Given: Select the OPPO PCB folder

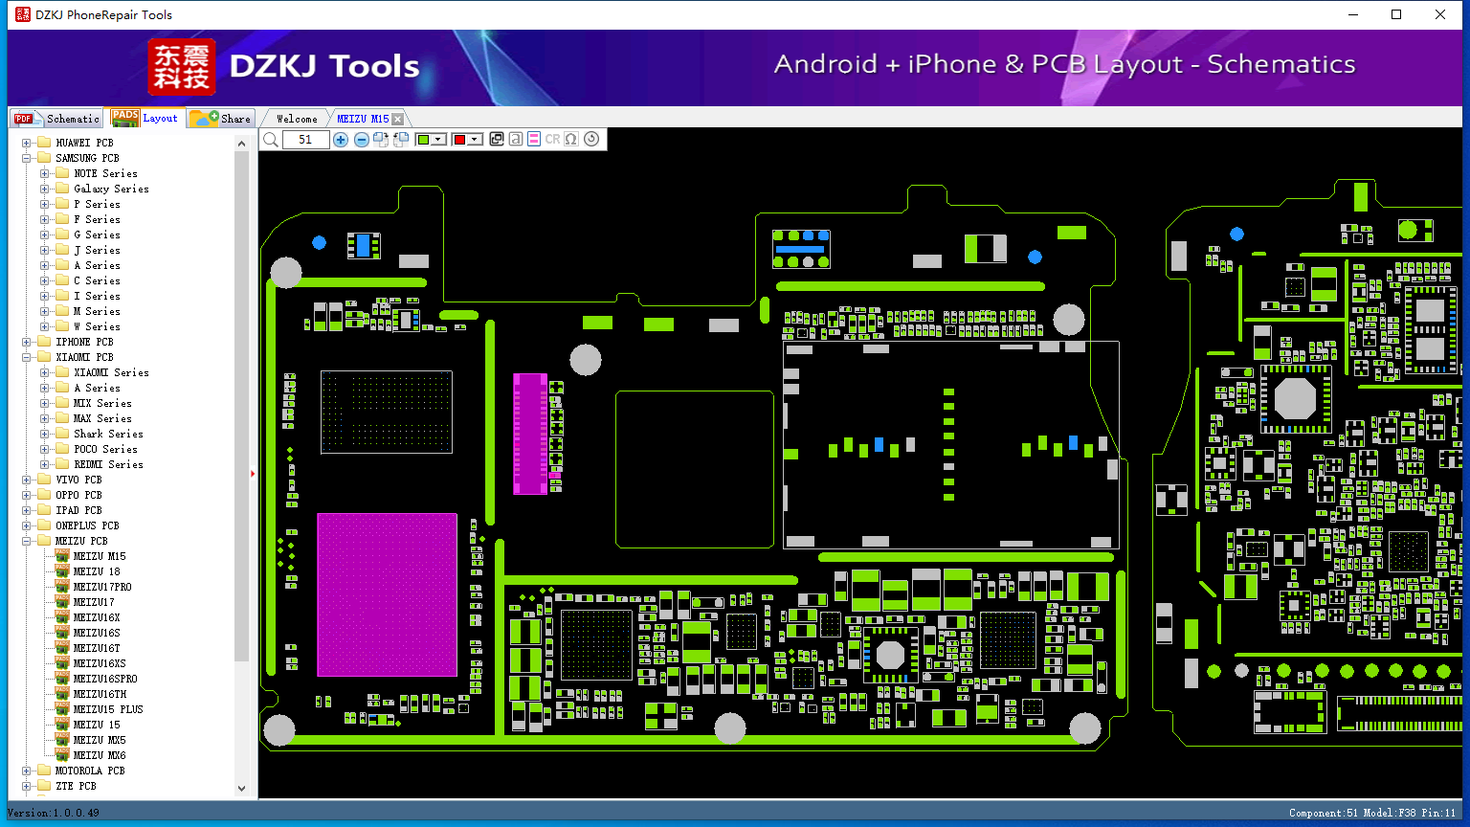Looking at the screenshot, I should click(x=78, y=495).
